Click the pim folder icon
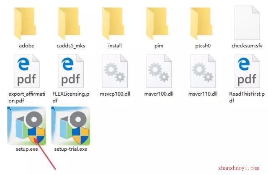The width and height of the screenshot is (268, 175). [157, 24]
